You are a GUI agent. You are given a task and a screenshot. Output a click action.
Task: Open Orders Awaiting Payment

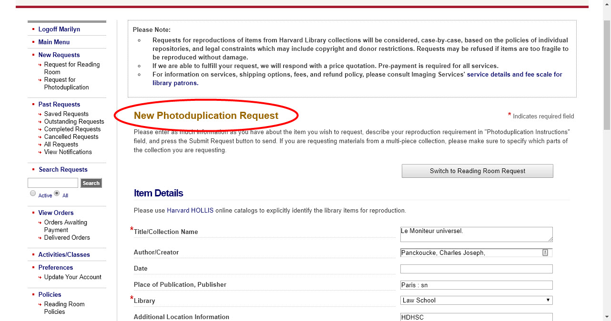click(66, 226)
